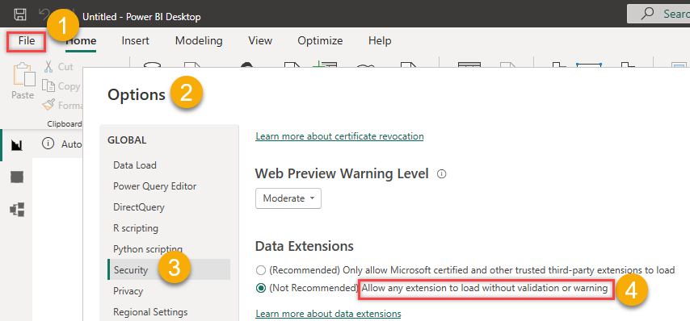Open Python scripting options
The height and width of the screenshot is (321, 690).
[147, 249]
